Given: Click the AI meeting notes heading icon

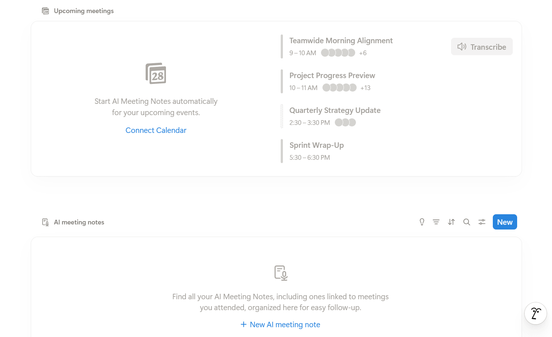Looking at the screenshot, I should (x=45, y=222).
